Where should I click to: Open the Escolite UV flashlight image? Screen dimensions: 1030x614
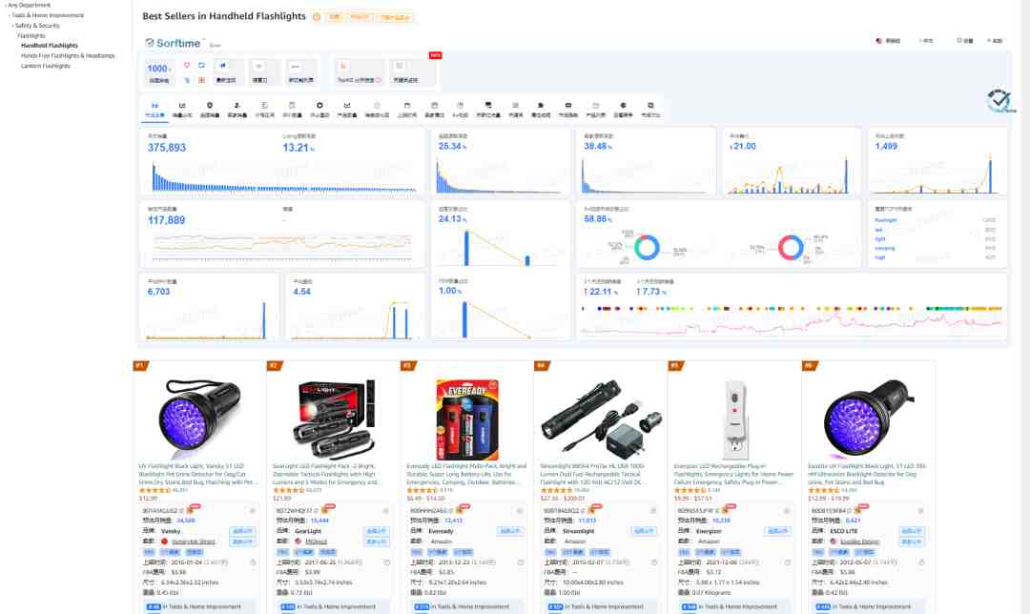(x=869, y=419)
